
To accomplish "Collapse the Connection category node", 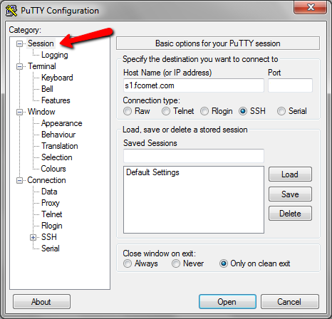I will (19, 180).
